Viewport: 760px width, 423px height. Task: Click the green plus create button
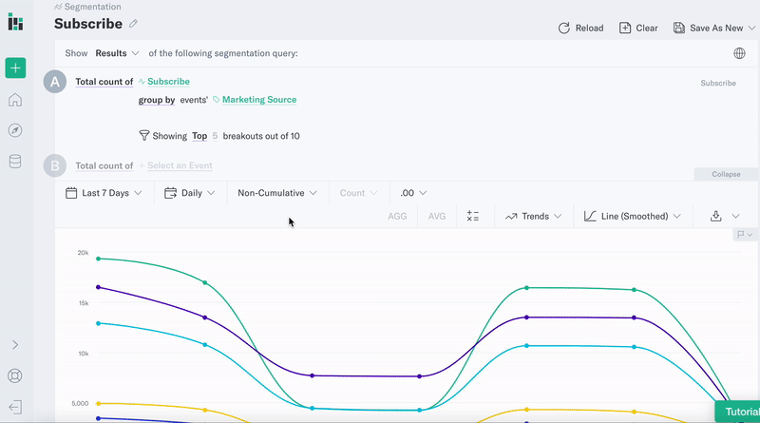coord(15,67)
